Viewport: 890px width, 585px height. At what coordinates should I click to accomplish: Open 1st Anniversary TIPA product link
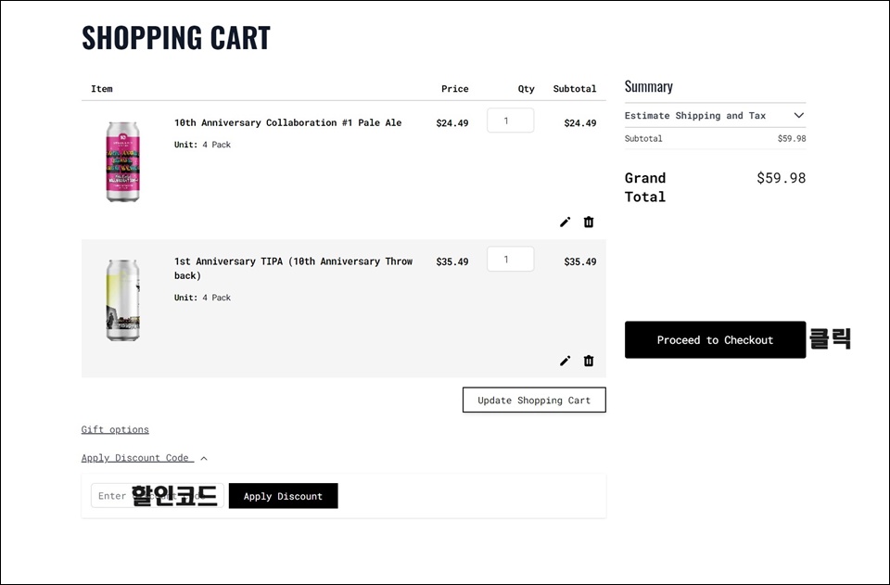point(294,268)
